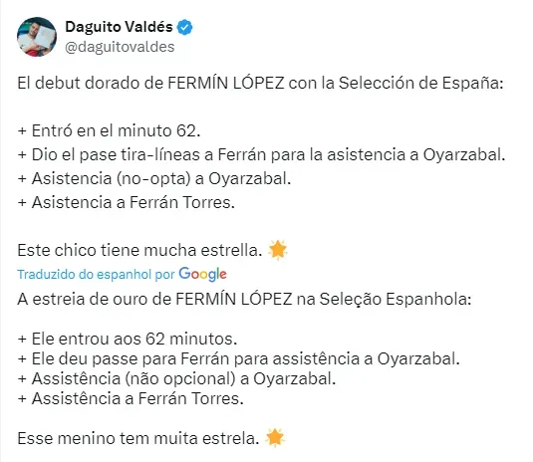Image resolution: width=533 pixels, height=462 pixels.
Task: Click the 'El debut dorado de FERMÍN LÓPEZ' line
Action: coord(260,83)
